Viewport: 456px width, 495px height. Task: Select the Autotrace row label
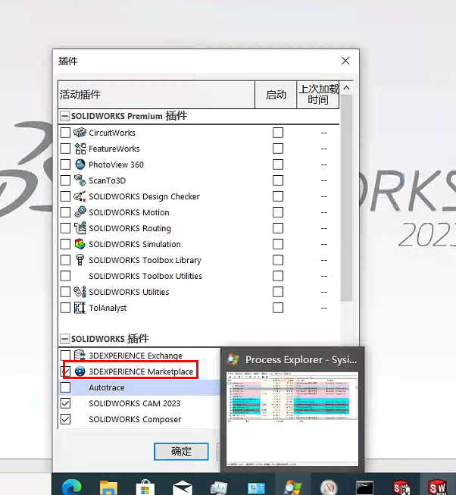point(107,387)
